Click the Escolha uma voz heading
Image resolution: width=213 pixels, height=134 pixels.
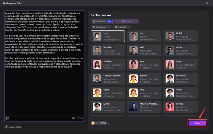pos(101,15)
